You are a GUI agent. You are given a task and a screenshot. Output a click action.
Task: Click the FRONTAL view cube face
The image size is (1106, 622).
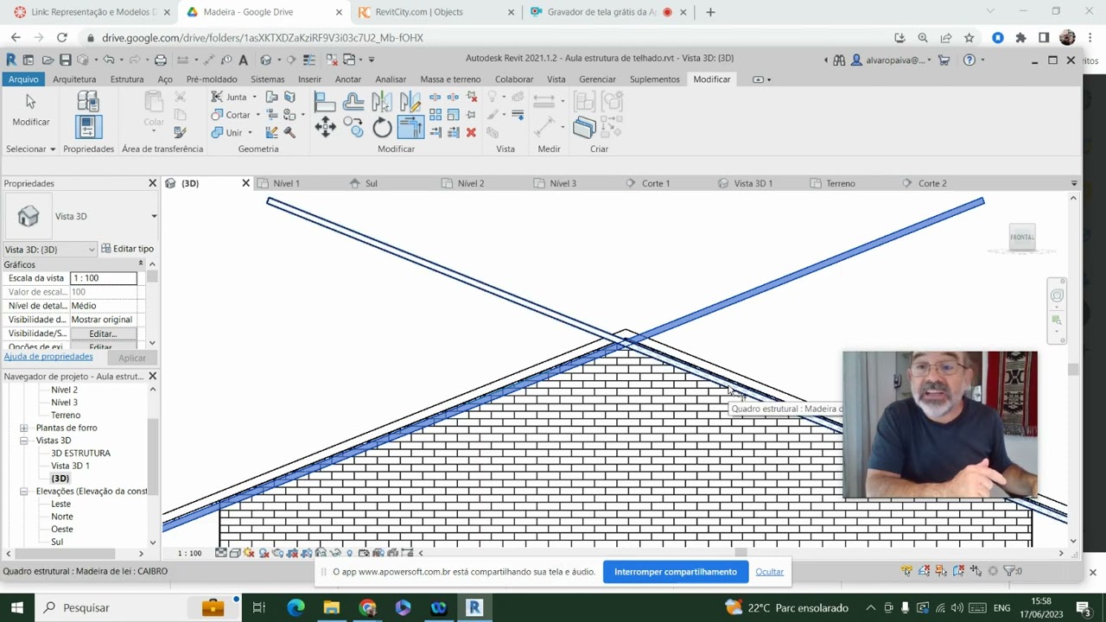pos(1022,237)
